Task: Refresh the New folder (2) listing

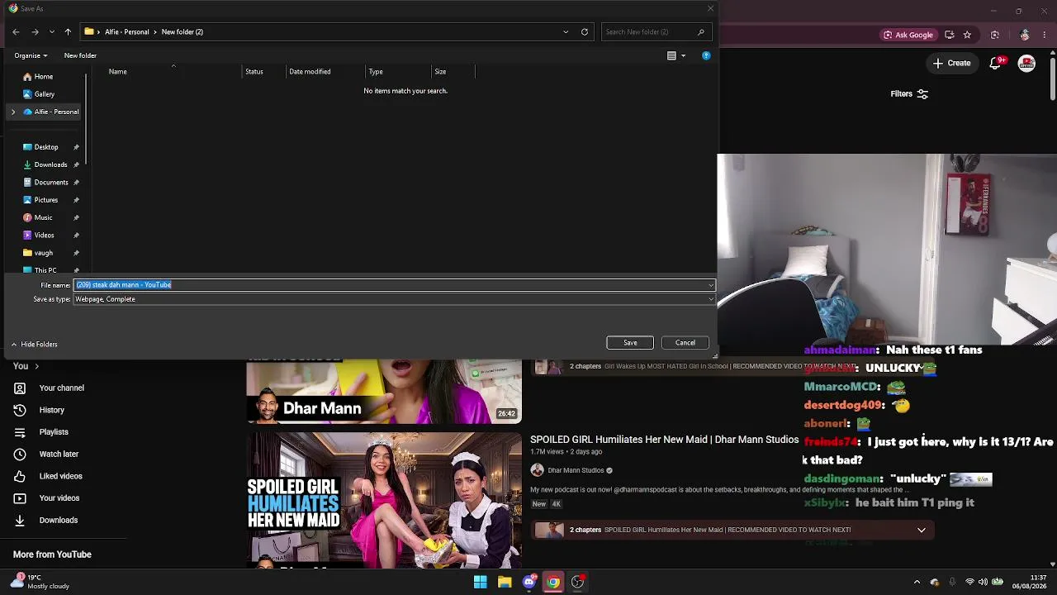Action: [585, 31]
